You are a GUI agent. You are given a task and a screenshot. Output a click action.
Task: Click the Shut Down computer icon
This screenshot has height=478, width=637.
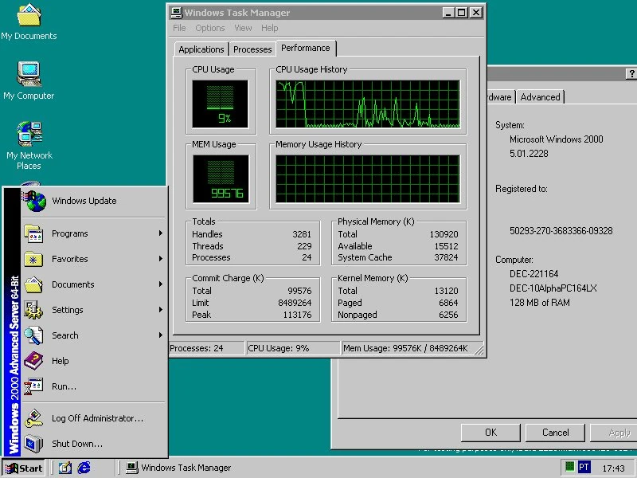pyautogui.click(x=33, y=444)
